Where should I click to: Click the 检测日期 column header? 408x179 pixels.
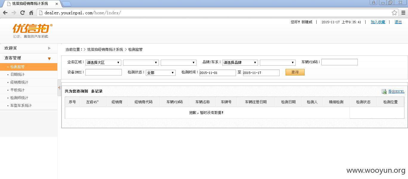pos(289,102)
